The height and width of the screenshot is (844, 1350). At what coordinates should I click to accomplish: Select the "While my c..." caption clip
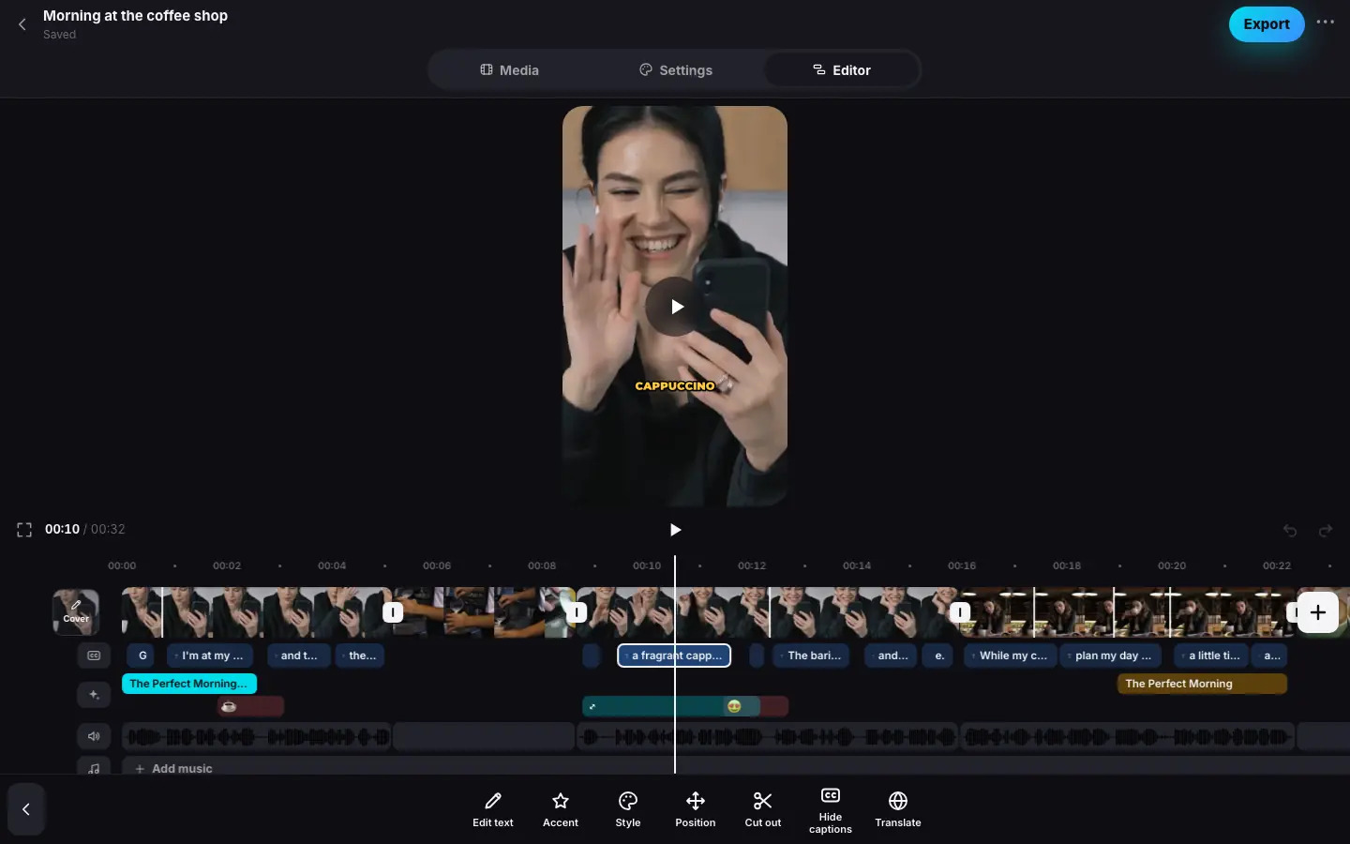[1010, 656]
